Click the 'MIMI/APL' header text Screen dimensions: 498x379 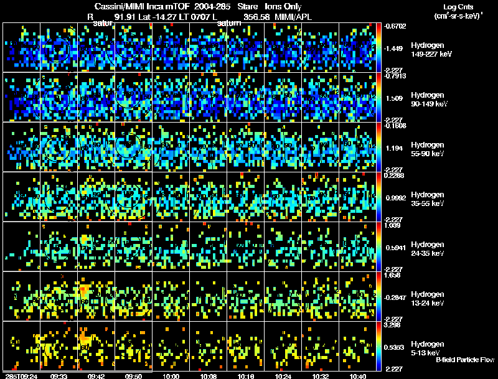pos(293,17)
